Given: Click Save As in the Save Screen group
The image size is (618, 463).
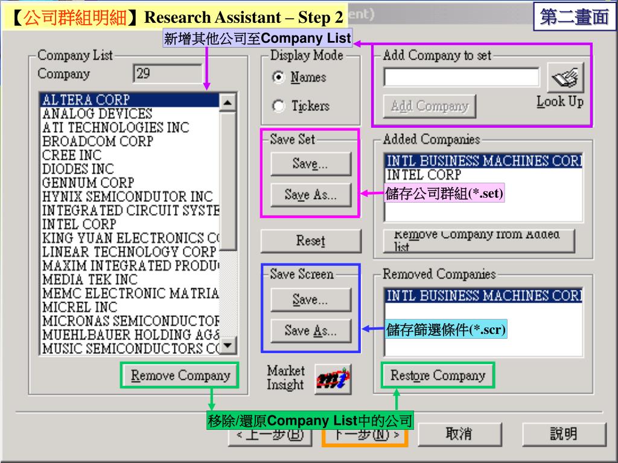Looking at the screenshot, I should pyautogui.click(x=311, y=330).
